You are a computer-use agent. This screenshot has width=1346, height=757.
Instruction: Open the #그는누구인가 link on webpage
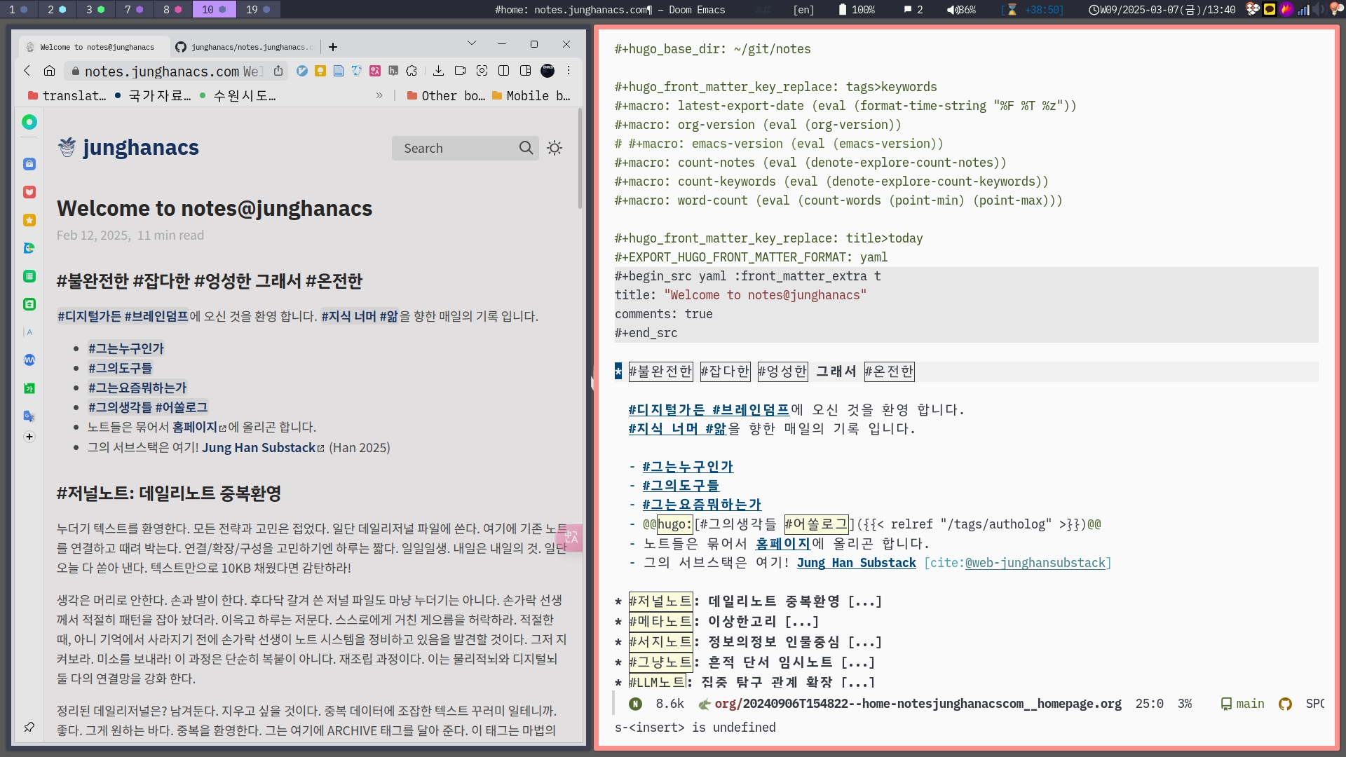125,348
